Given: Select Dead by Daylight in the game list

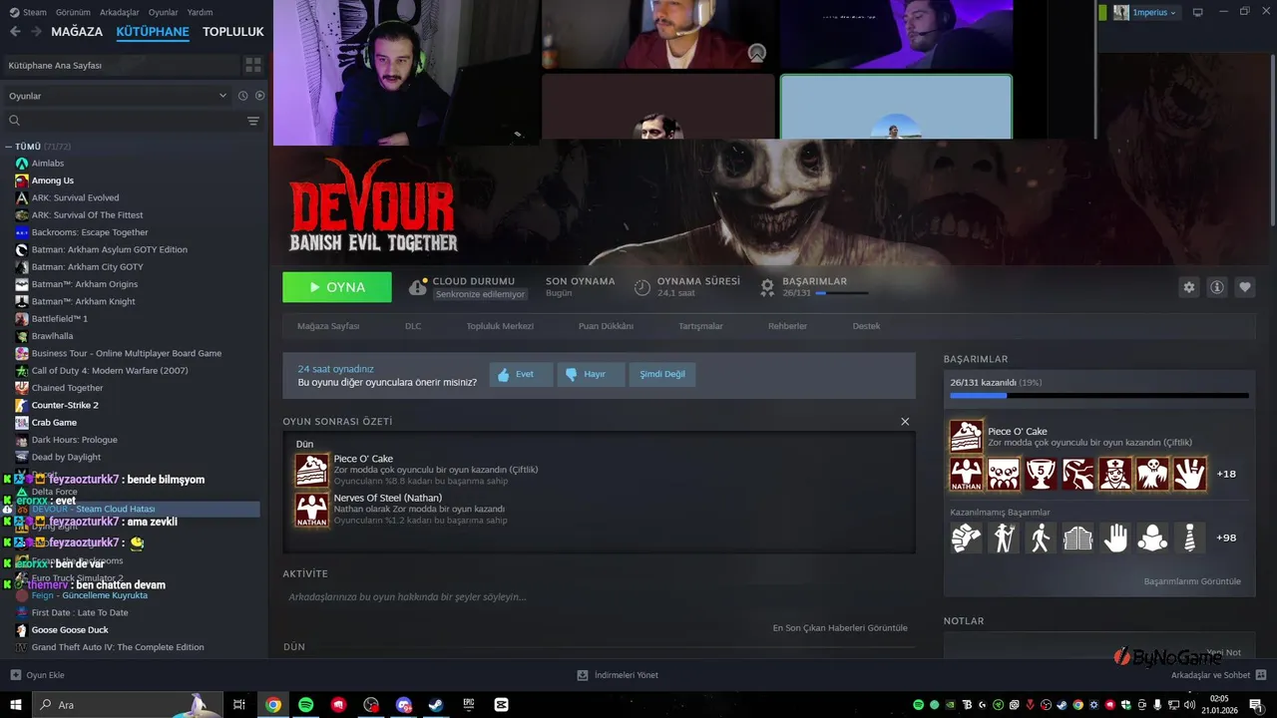Looking at the screenshot, I should [x=66, y=457].
